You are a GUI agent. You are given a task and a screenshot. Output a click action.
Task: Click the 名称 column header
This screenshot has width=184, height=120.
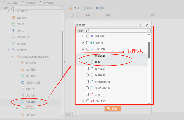(88, 15)
